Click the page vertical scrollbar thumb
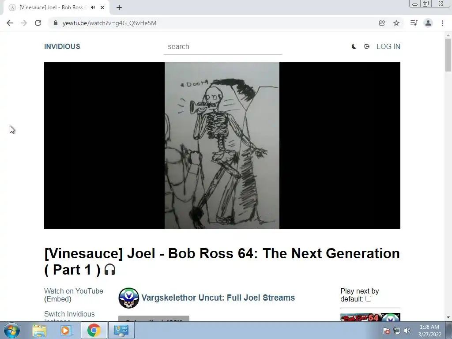This screenshot has height=339, width=452. click(448, 55)
